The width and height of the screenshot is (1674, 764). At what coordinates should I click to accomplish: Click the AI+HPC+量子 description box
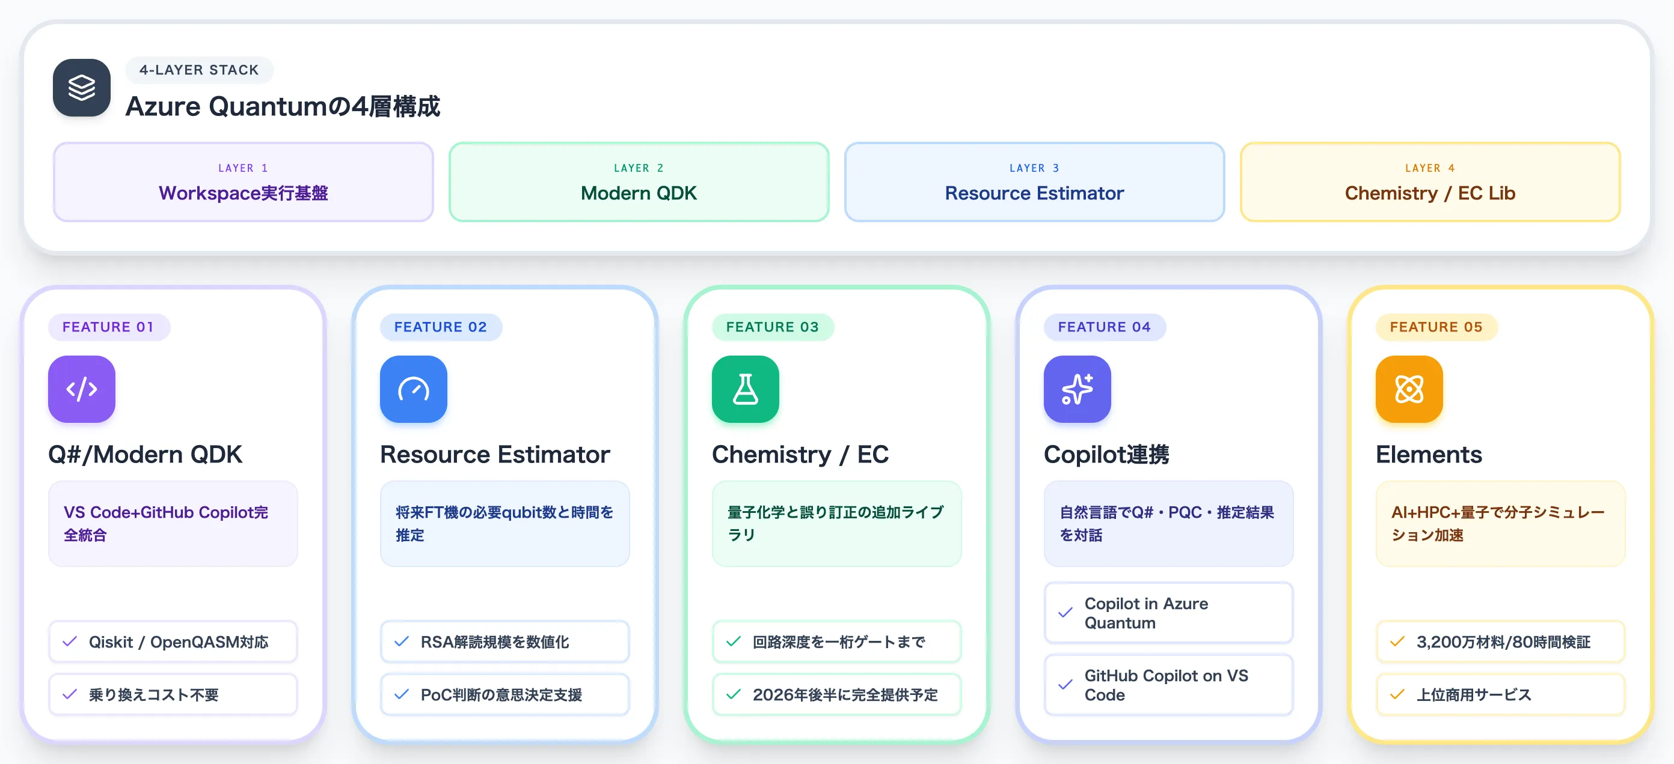click(1500, 523)
